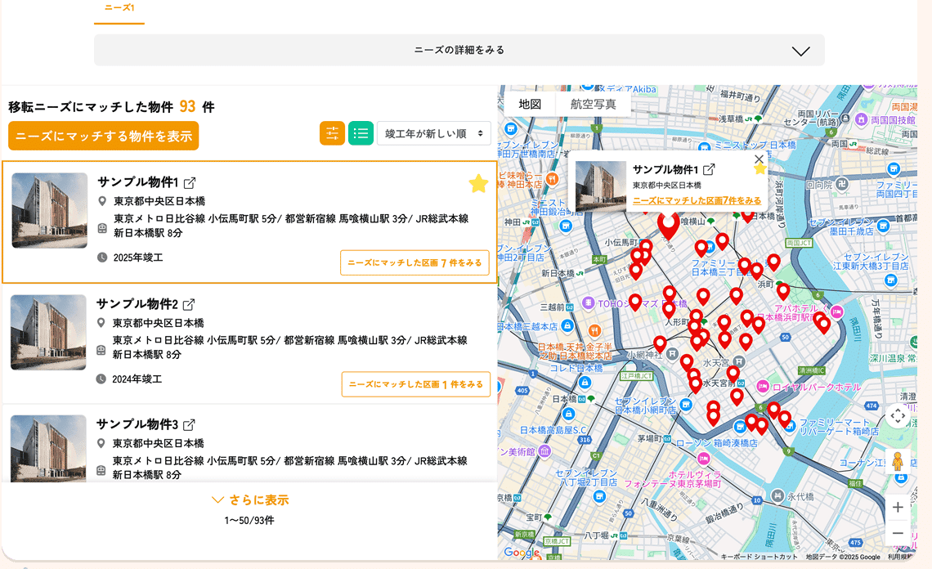Click ニーズにマッチした区画 7 件をみる button
The image size is (932, 569).
(x=415, y=263)
